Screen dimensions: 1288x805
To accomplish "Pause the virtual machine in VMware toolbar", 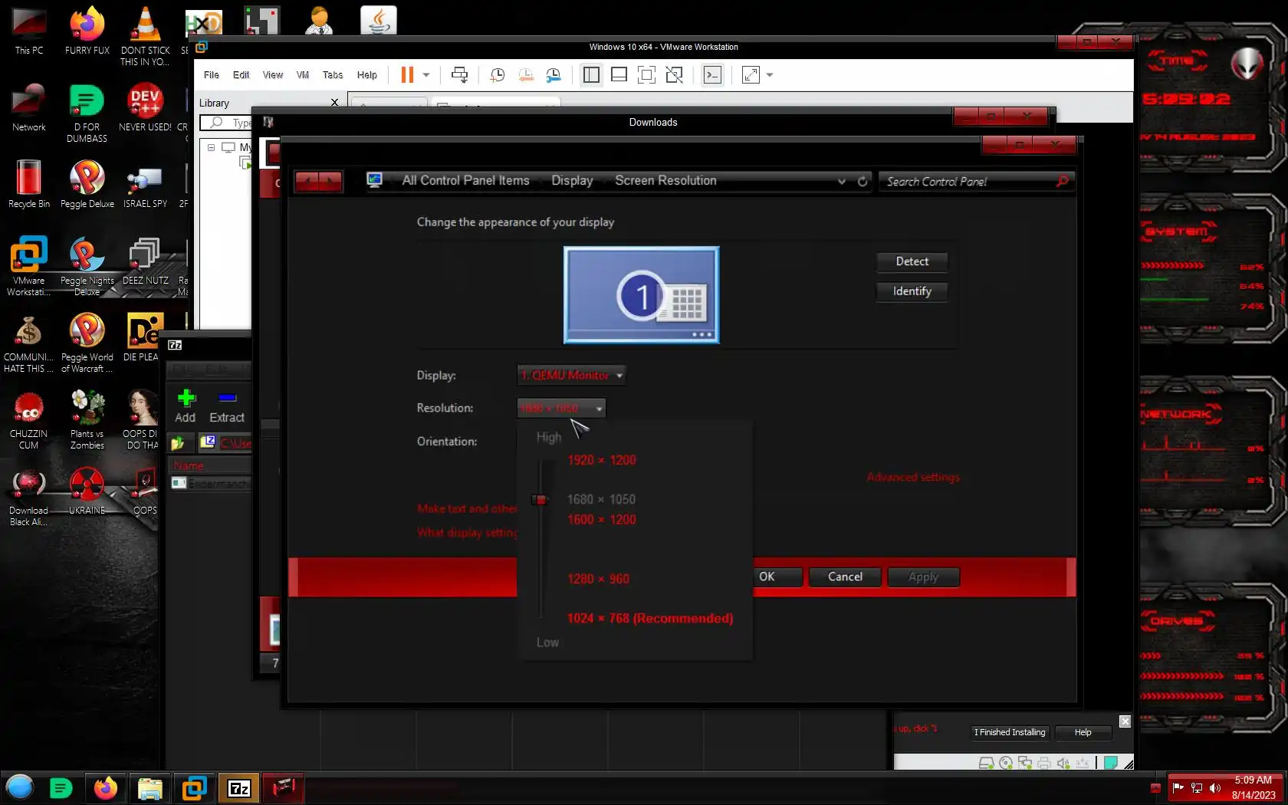I will point(407,75).
